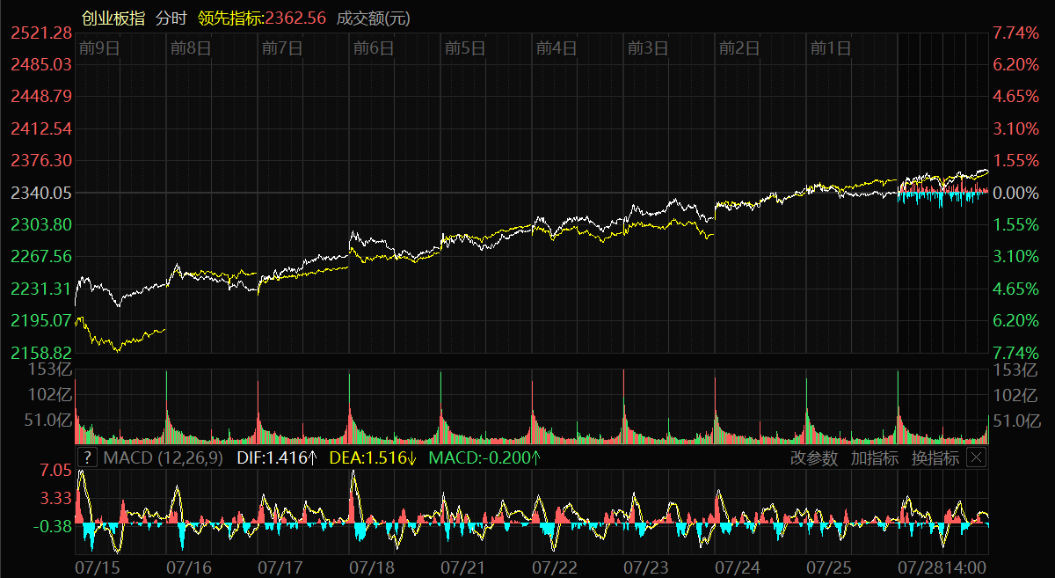Click 加指标 to add an indicator
1055x578 pixels.
874,457
